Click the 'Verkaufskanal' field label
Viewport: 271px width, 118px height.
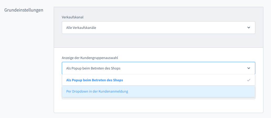coord(73,17)
